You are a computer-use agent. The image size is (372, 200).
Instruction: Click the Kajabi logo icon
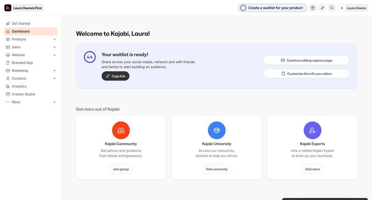[x=8, y=8]
